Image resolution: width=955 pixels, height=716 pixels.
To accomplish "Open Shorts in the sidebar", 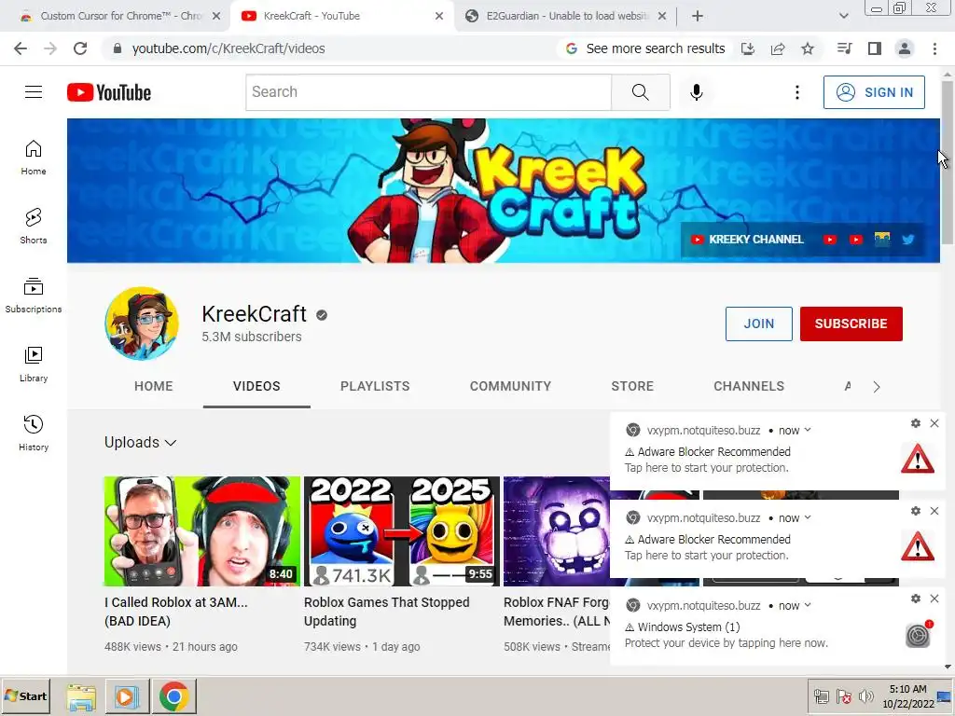I will coord(34,227).
